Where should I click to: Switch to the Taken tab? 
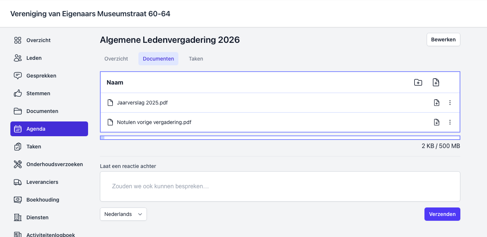click(196, 59)
